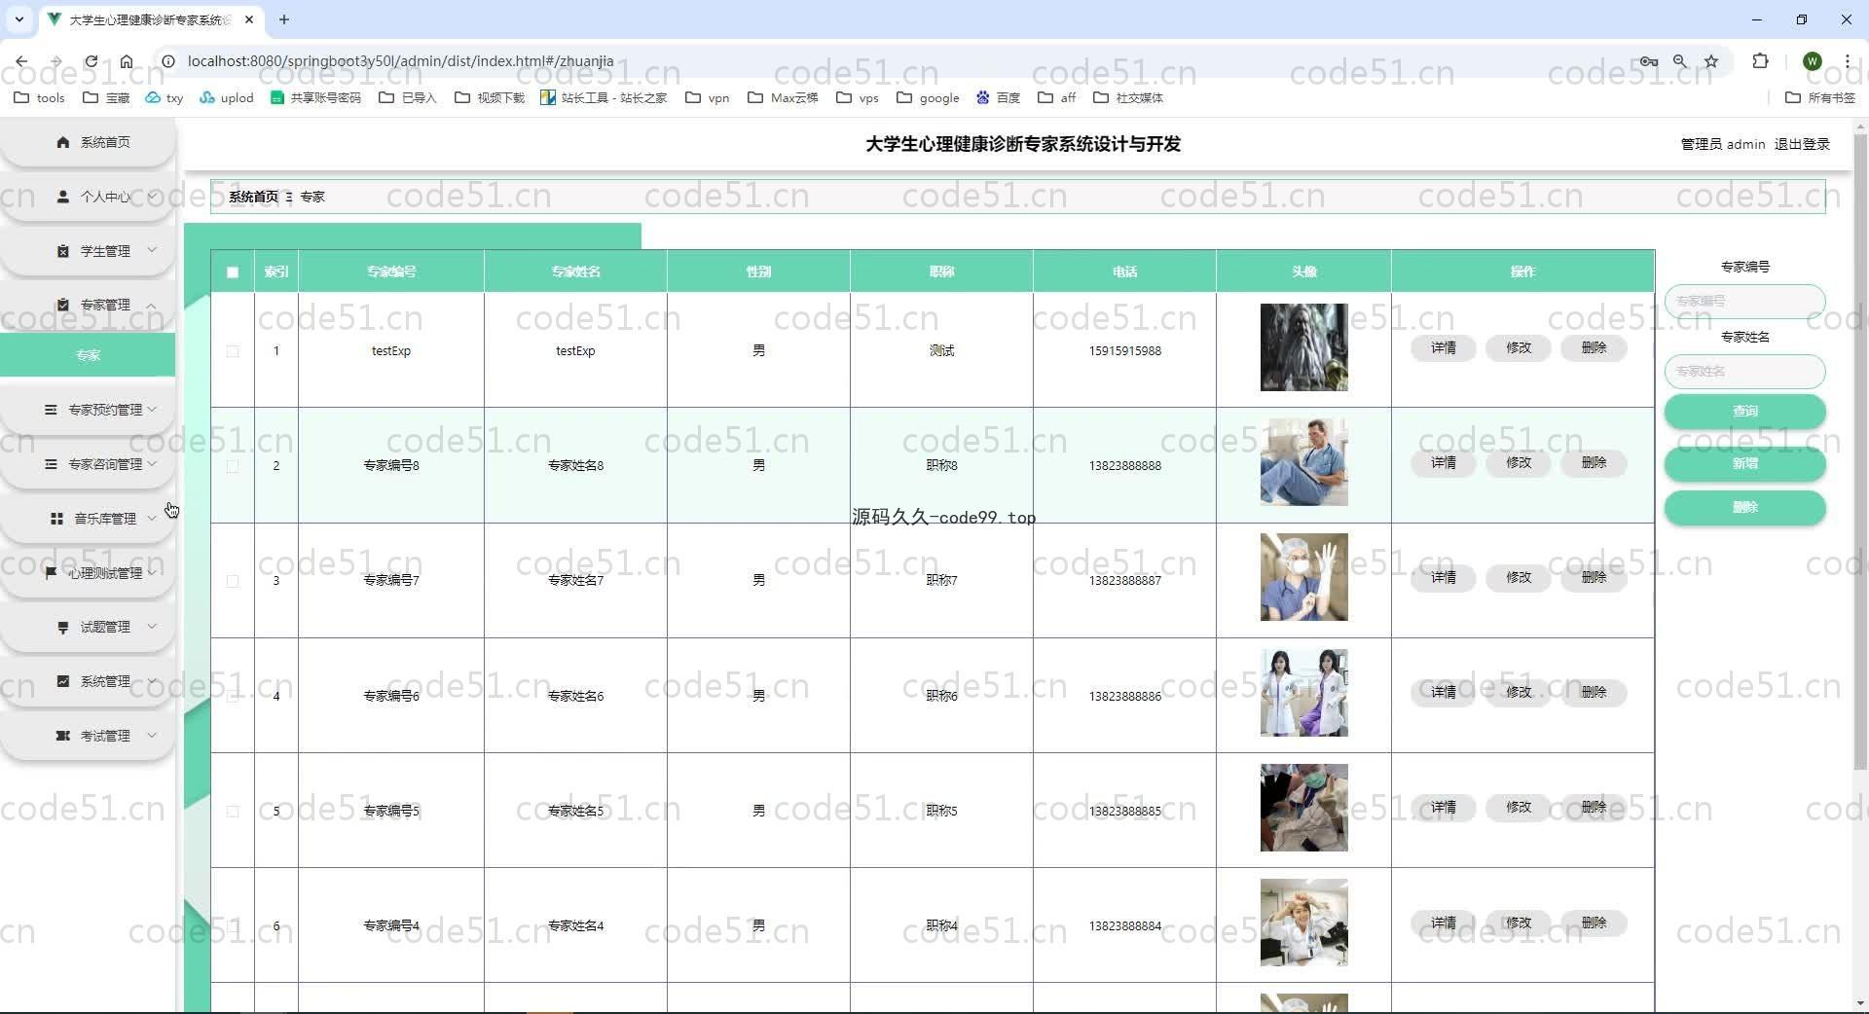Open the password key icon in address bar
Image resolution: width=1869 pixels, height=1014 pixels.
pos(1649,61)
